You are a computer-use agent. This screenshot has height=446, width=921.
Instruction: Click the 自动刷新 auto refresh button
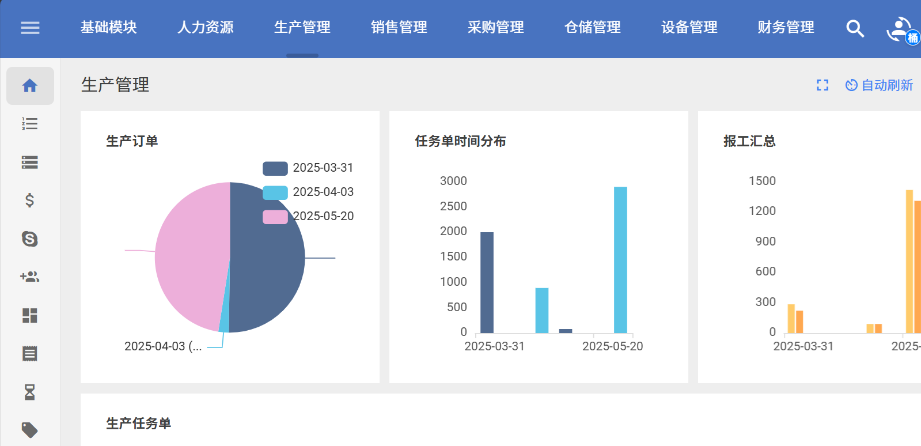[x=879, y=85]
